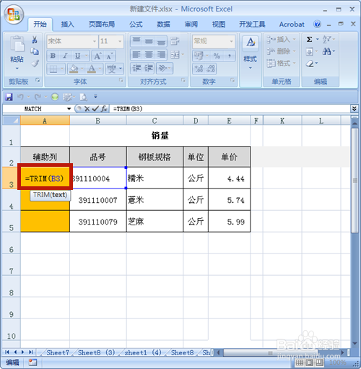Image resolution: width=361 pixels, height=369 pixels.
Task: Click the font color A icon
Action: point(92,69)
